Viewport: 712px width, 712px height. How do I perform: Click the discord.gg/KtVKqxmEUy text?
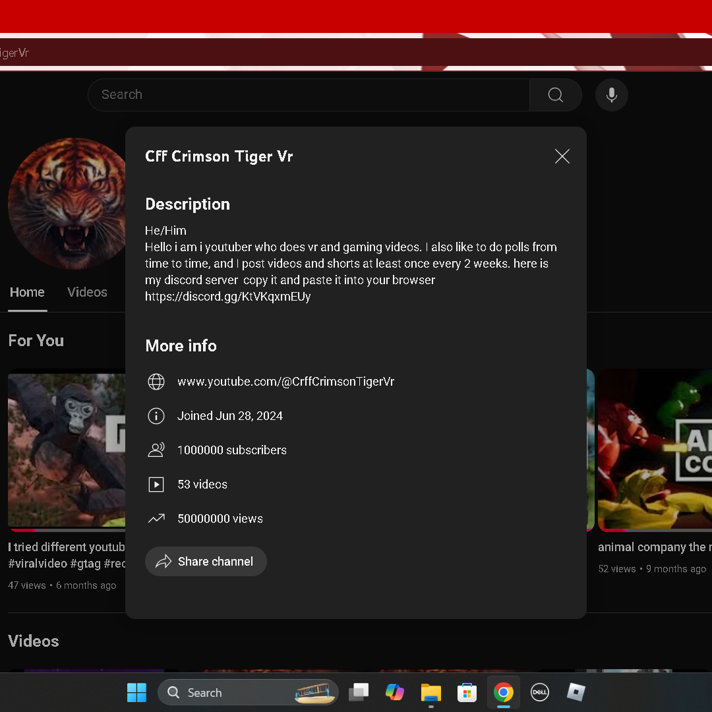click(x=227, y=297)
